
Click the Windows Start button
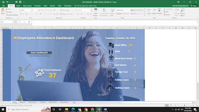click(x=3, y=109)
